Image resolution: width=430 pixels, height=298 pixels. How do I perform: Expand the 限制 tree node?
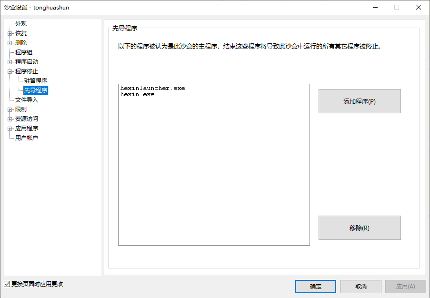click(10, 109)
